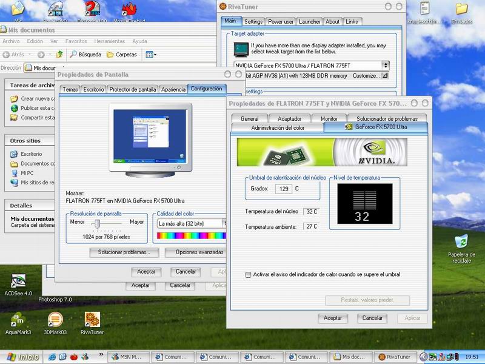Open the About tab in RivaTuner
Image resolution: width=485 pixels, height=364 pixels.
click(x=332, y=22)
